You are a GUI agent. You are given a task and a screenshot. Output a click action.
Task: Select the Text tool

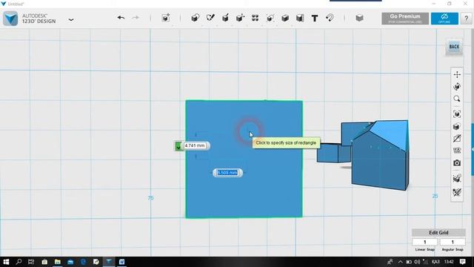click(315, 18)
